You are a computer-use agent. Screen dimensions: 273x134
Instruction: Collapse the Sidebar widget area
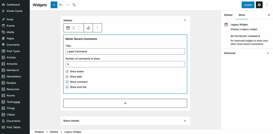click(185, 20)
